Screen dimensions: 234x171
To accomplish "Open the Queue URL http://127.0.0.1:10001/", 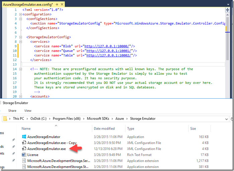I will tap(109, 51).
